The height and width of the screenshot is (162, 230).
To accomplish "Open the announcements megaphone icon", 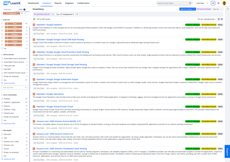I will (x=213, y=3).
